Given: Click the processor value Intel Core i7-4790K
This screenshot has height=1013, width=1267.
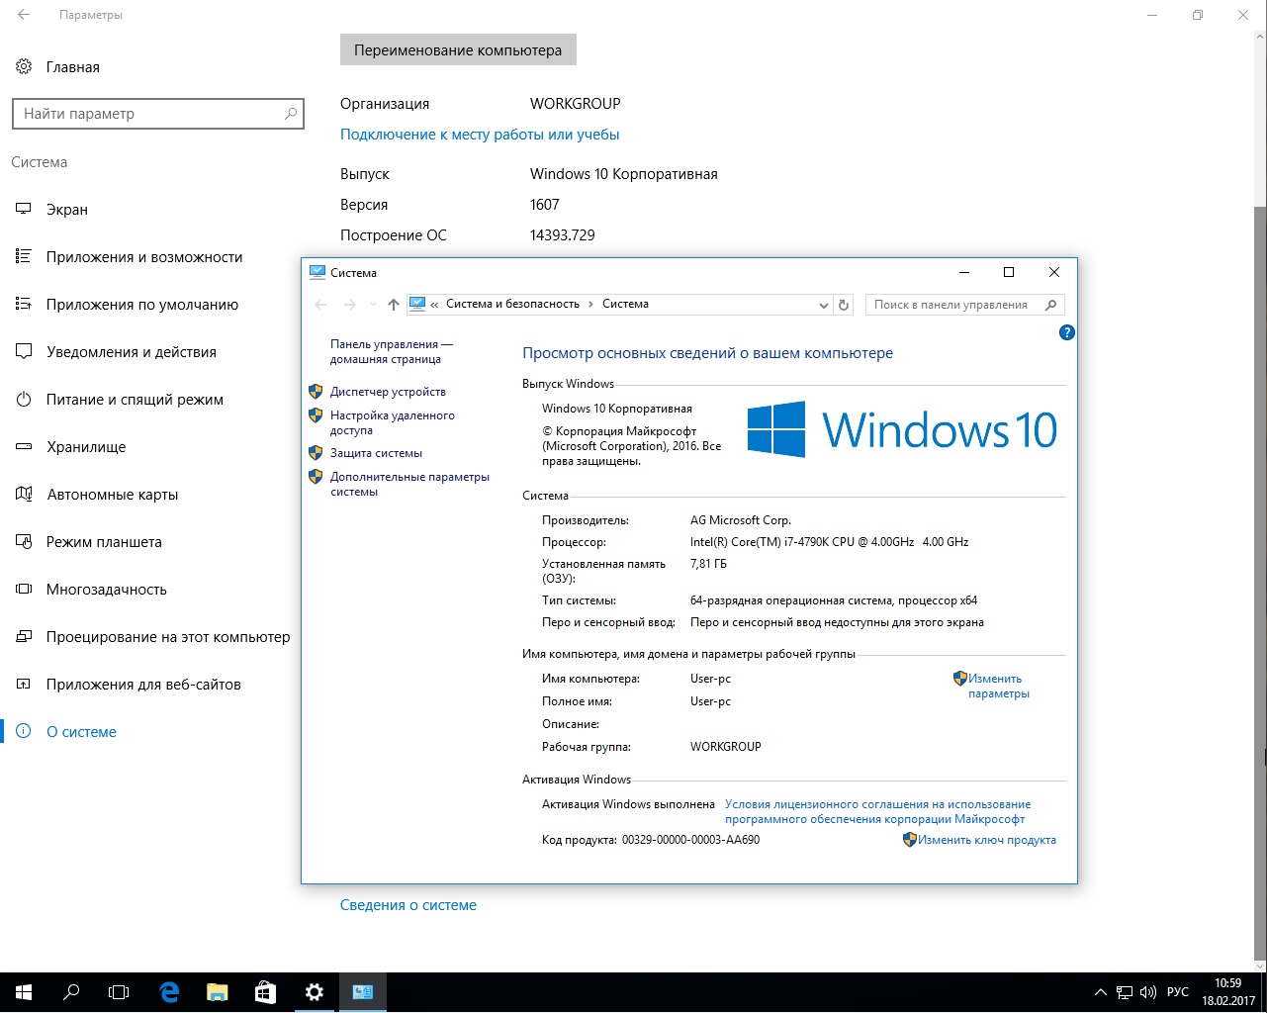Looking at the screenshot, I should pos(829,542).
